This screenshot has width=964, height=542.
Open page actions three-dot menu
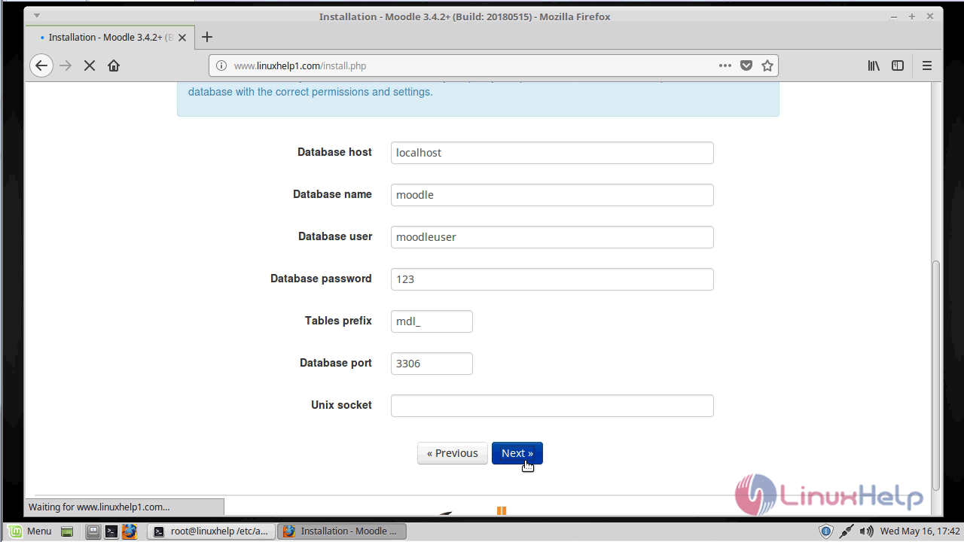[725, 65]
